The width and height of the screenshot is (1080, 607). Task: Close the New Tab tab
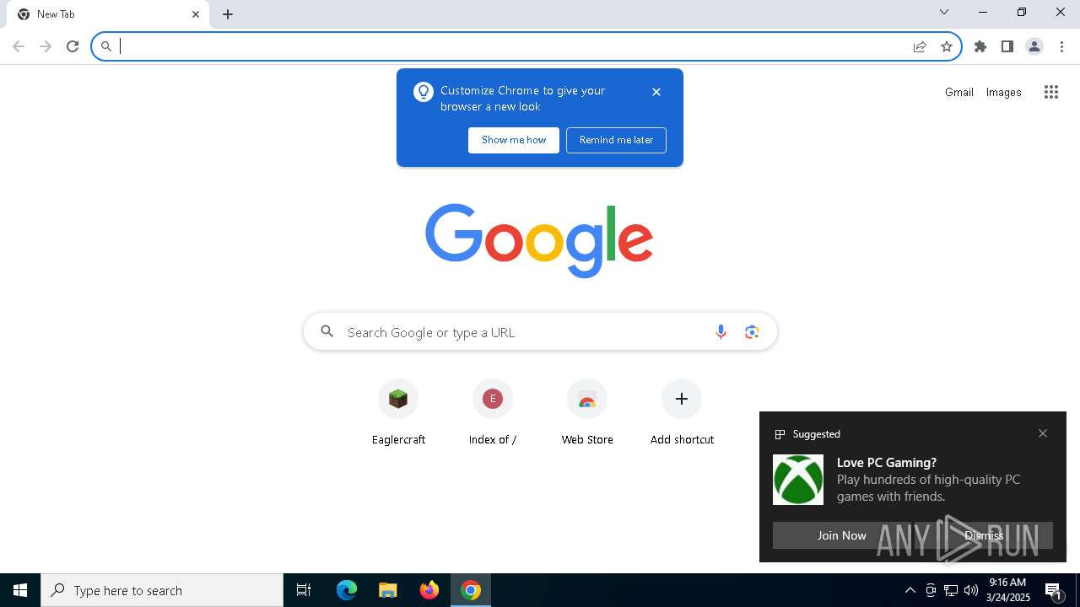click(x=196, y=14)
